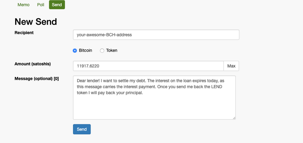Click the Amount (satoshis) label
Screen dimensions: 303x143
click(x=33, y=64)
